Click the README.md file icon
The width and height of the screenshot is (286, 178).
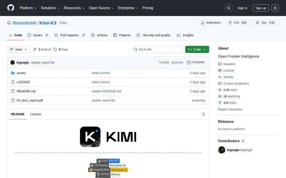[13, 91]
